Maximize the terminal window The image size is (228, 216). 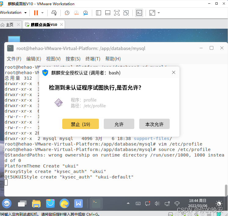tap(212, 48)
